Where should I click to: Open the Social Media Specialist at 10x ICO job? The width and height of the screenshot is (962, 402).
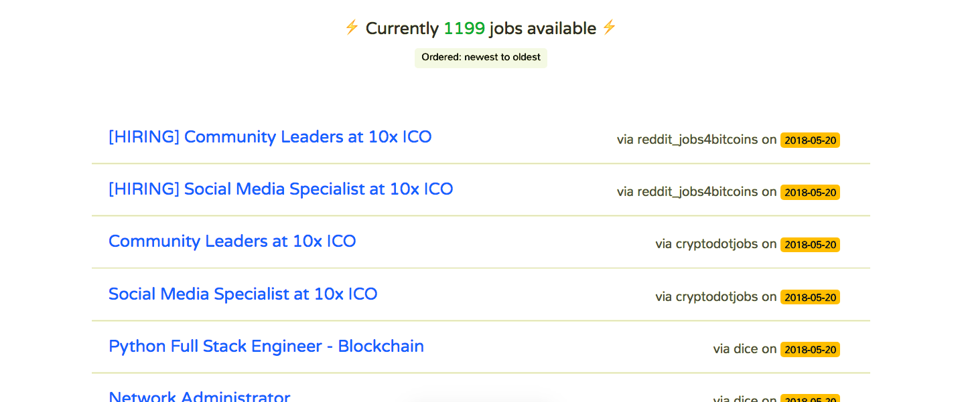point(243,294)
